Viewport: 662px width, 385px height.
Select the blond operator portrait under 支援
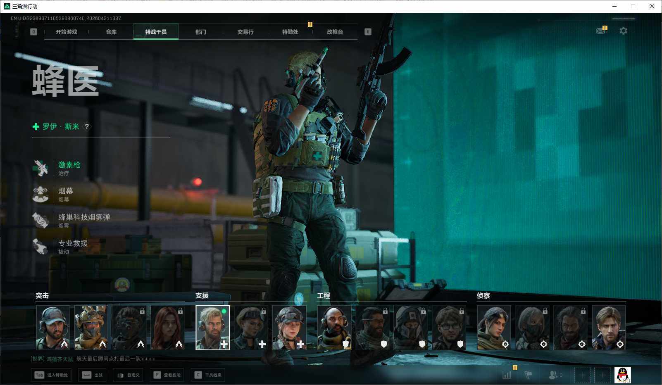pyautogui.click(x=213, y=328)
